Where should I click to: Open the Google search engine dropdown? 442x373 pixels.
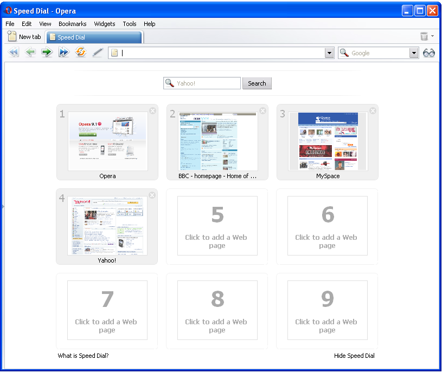(x=414, y=53)
